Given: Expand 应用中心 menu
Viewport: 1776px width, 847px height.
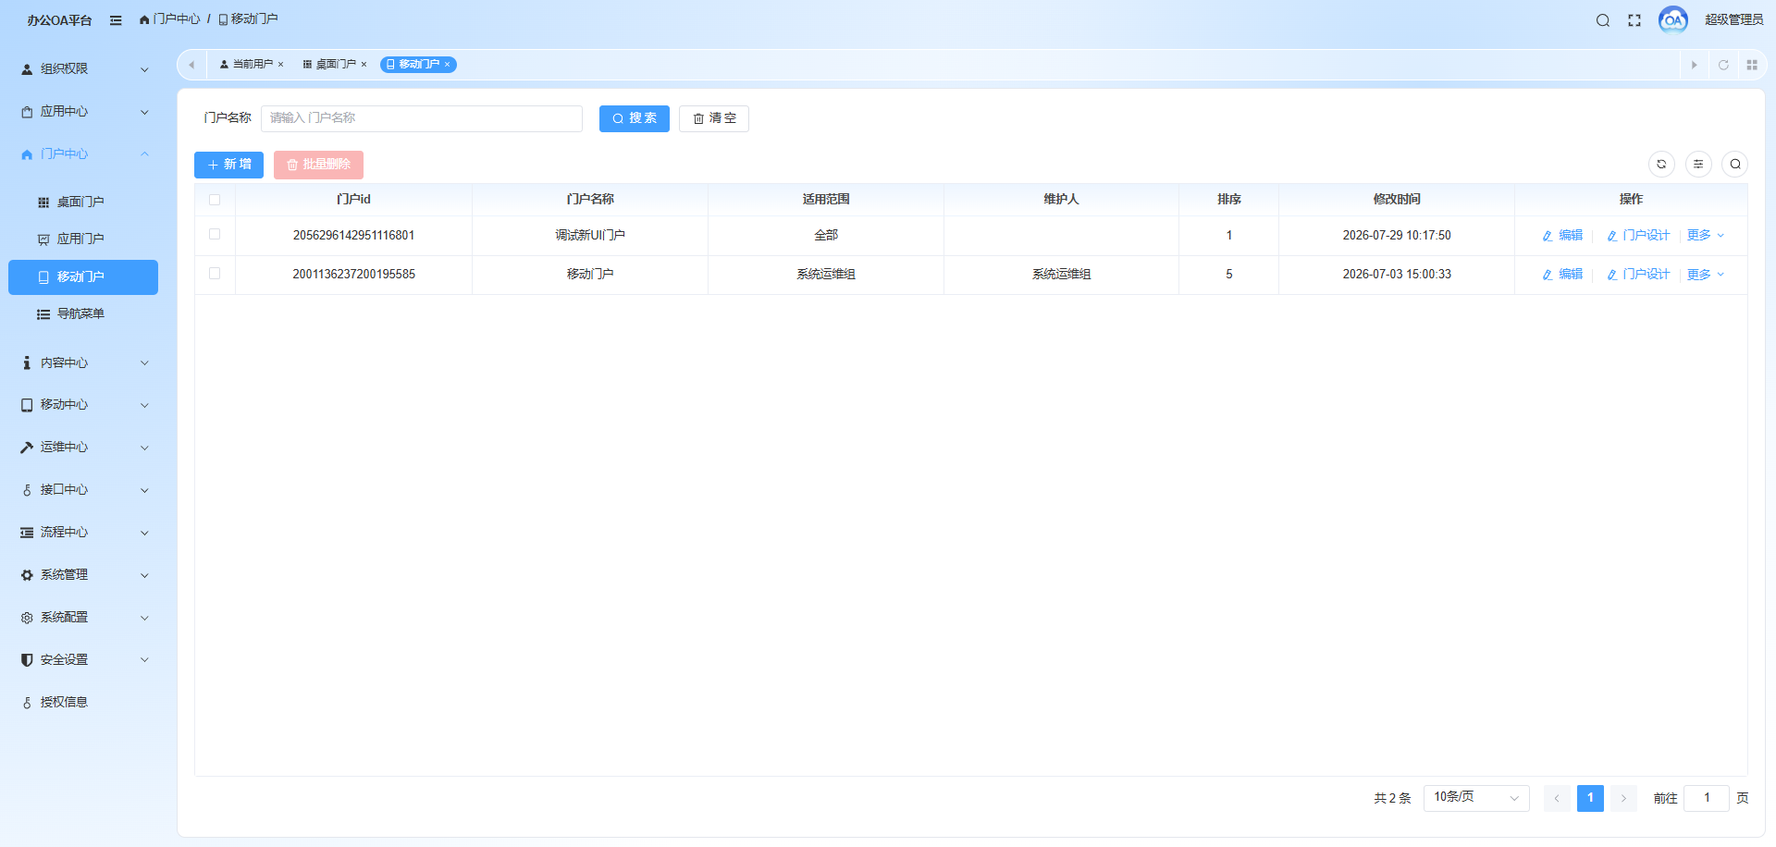Looking at the screenshot, I should tap(83, 111).
